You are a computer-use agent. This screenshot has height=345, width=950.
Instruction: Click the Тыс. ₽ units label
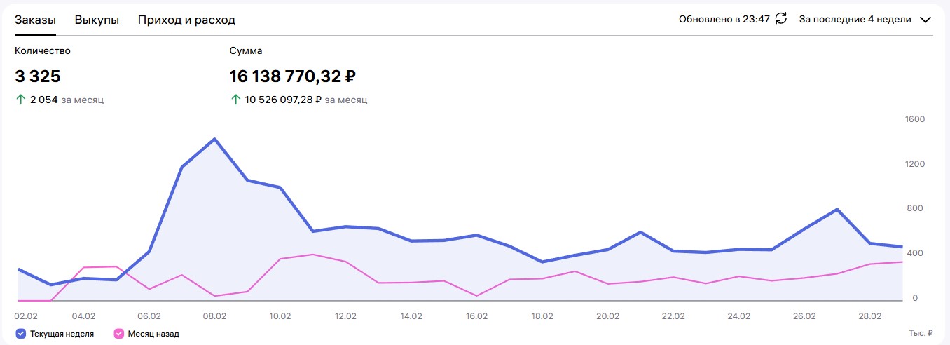click(920, 333)
